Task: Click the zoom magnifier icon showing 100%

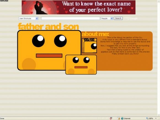Action: [147, 118]
